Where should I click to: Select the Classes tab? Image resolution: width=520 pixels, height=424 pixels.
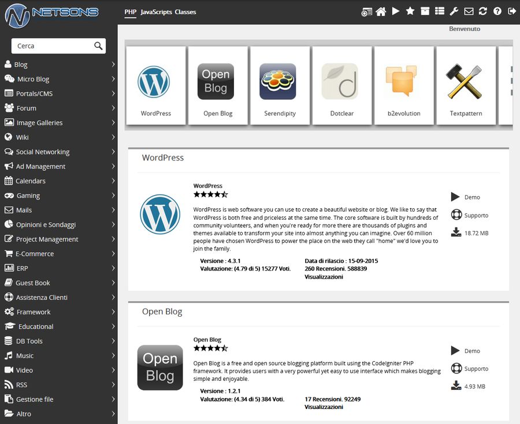185,12
